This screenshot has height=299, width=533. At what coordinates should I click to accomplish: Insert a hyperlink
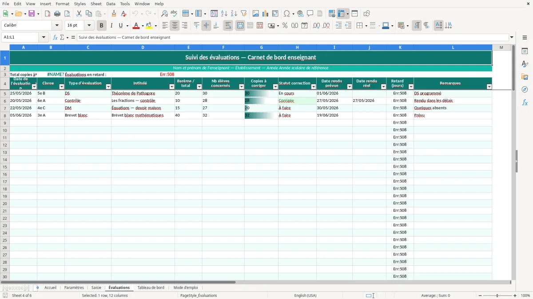pos(300,14)
